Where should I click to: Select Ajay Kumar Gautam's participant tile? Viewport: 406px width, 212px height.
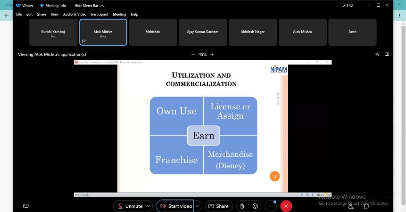point(203,32)
